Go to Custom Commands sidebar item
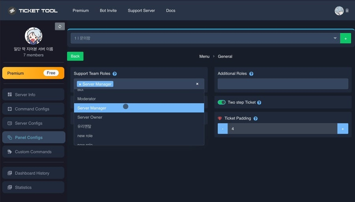This screenshot has height=202, width=355. pyautogui.click(x=33, y=152)
